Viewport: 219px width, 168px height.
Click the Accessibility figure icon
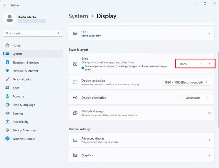click(8, 122)
